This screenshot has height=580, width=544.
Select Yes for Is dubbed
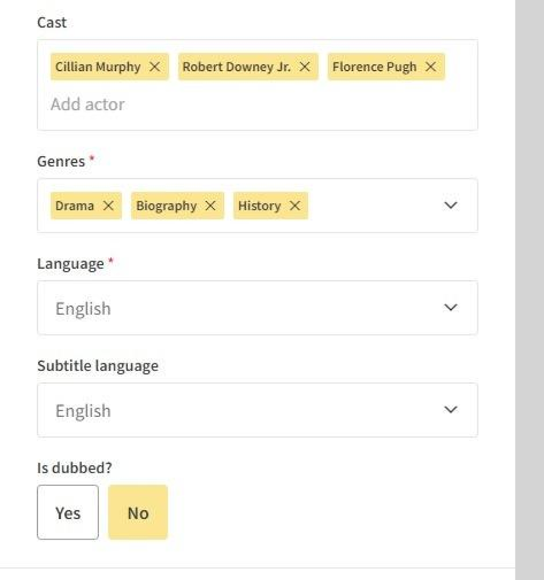click(68, 513)
